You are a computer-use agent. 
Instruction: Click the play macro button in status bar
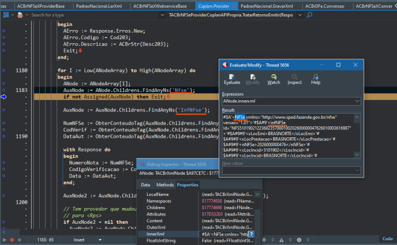(4, 240)
